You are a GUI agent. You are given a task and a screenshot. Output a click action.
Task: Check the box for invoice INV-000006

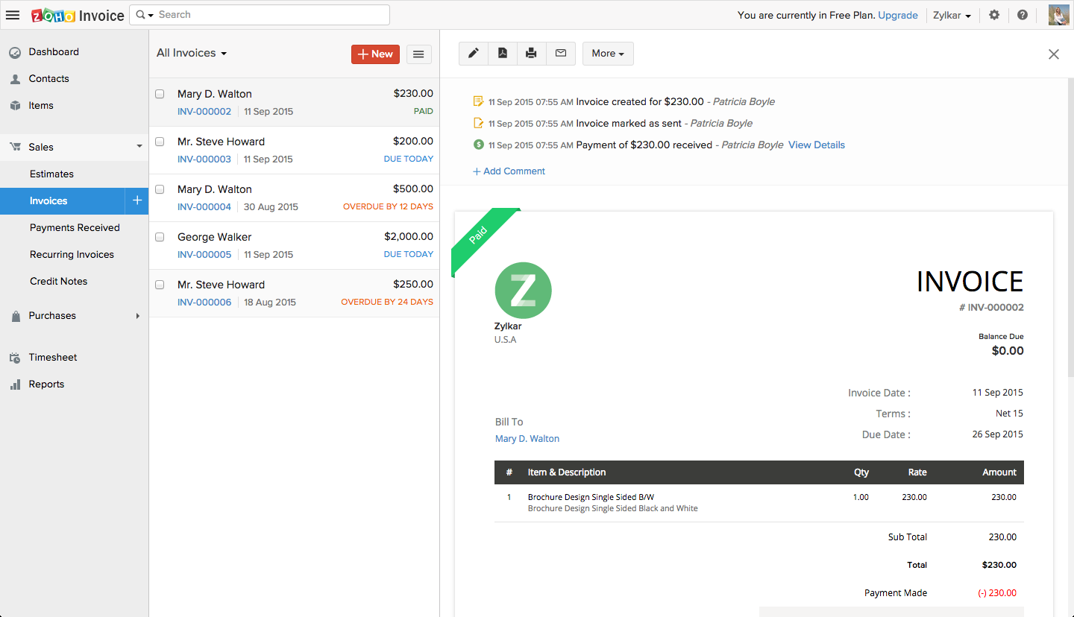[160, 285]
